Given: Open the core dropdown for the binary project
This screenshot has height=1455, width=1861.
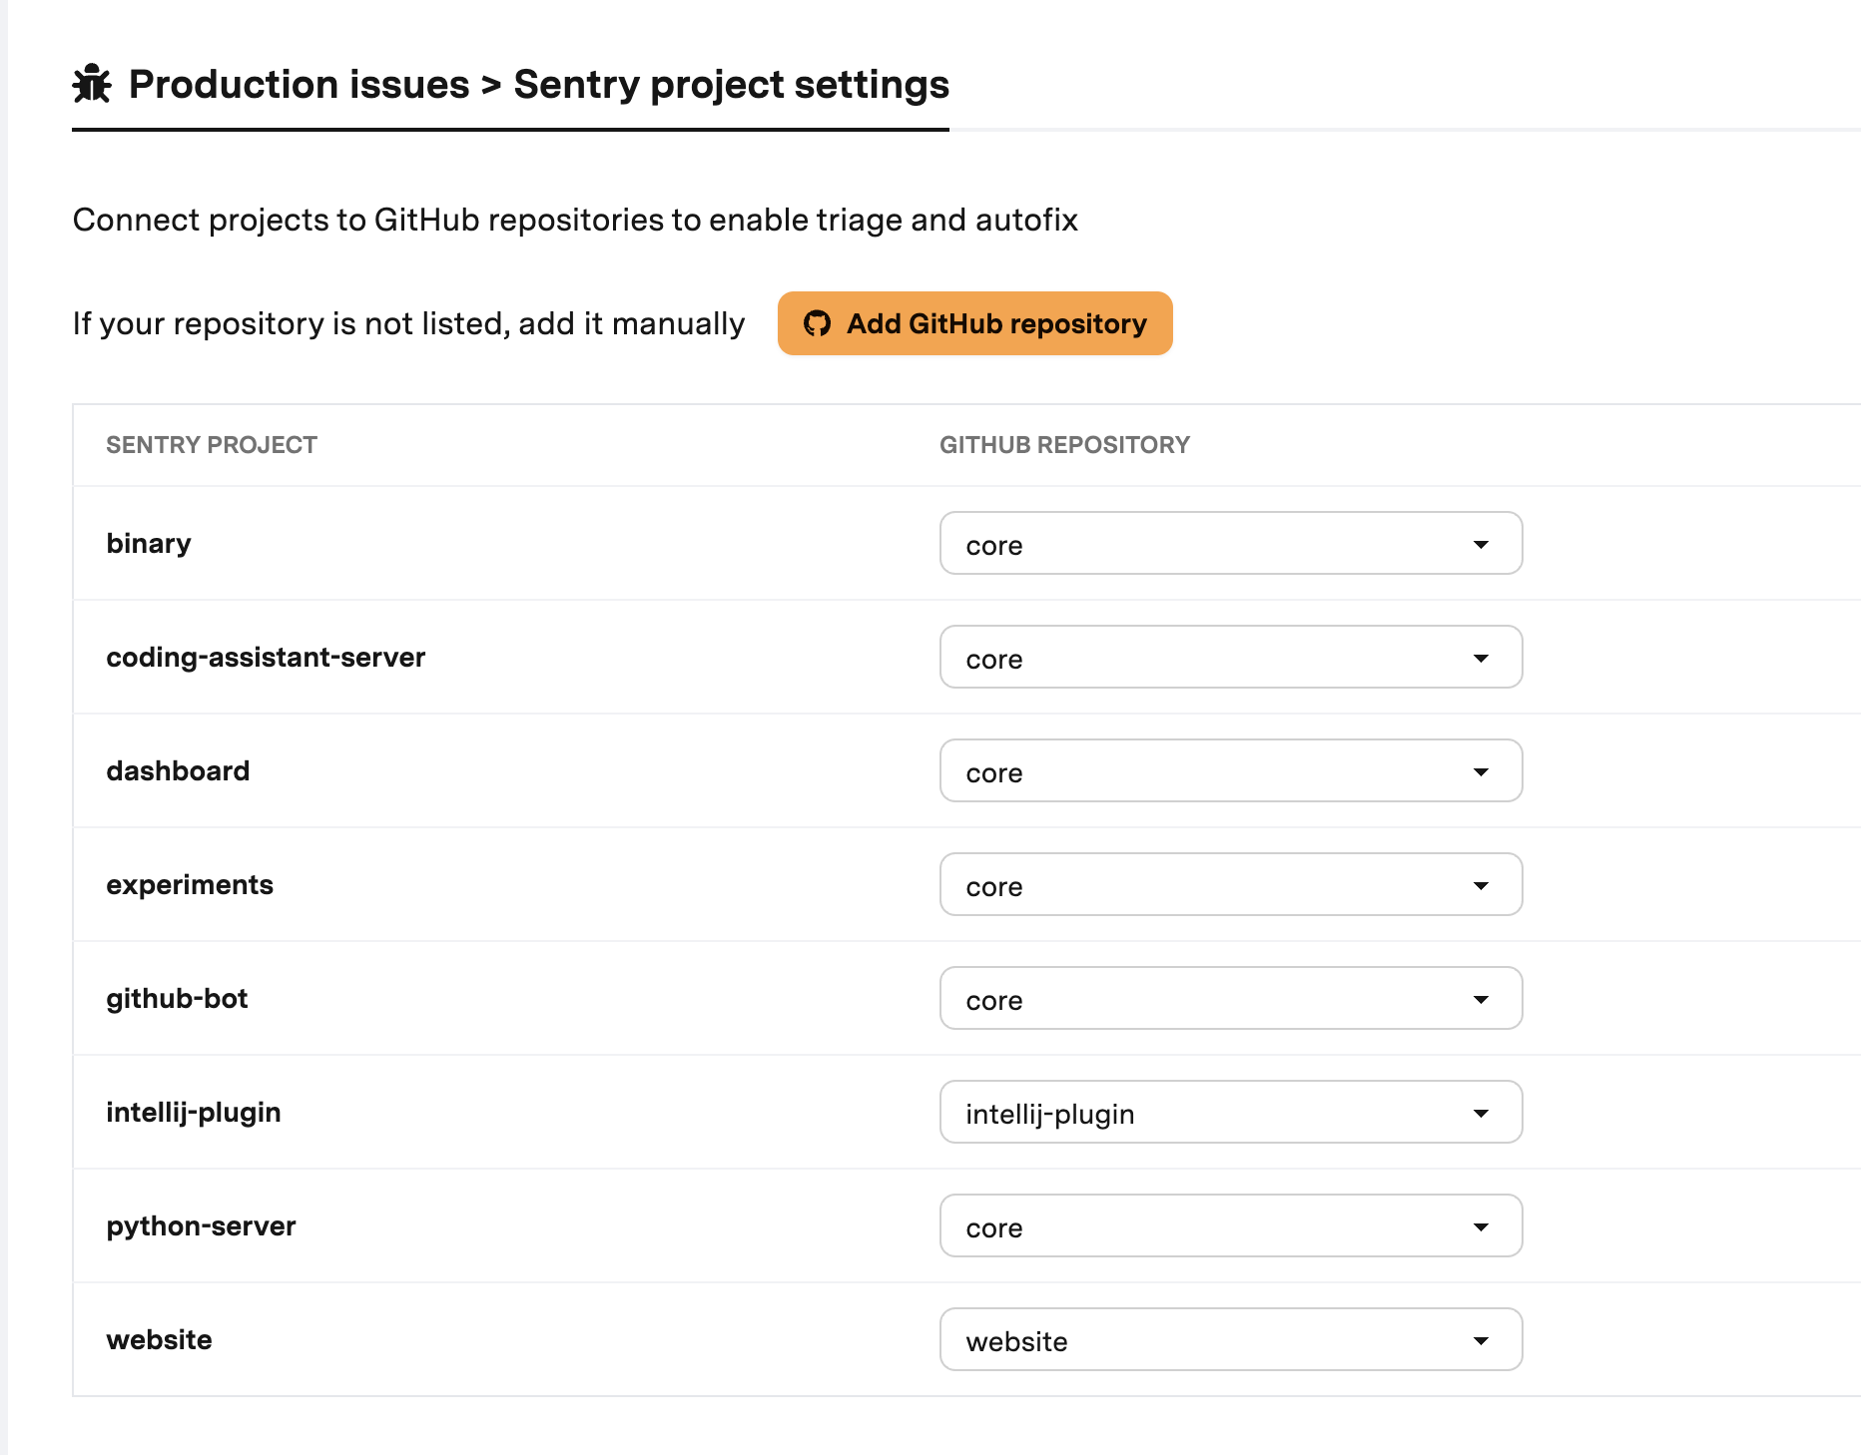Looking at the screenshot, I should tap(1231, 544).
